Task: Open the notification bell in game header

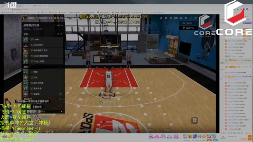Action: click(x=166, y=18)
